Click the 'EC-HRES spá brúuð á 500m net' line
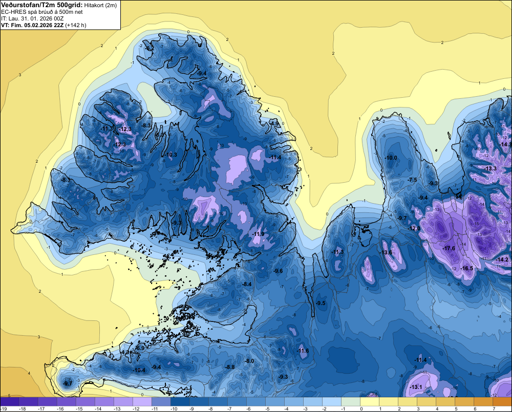The height and width of the screenshot is (412, 512). [x=42, y=12]
